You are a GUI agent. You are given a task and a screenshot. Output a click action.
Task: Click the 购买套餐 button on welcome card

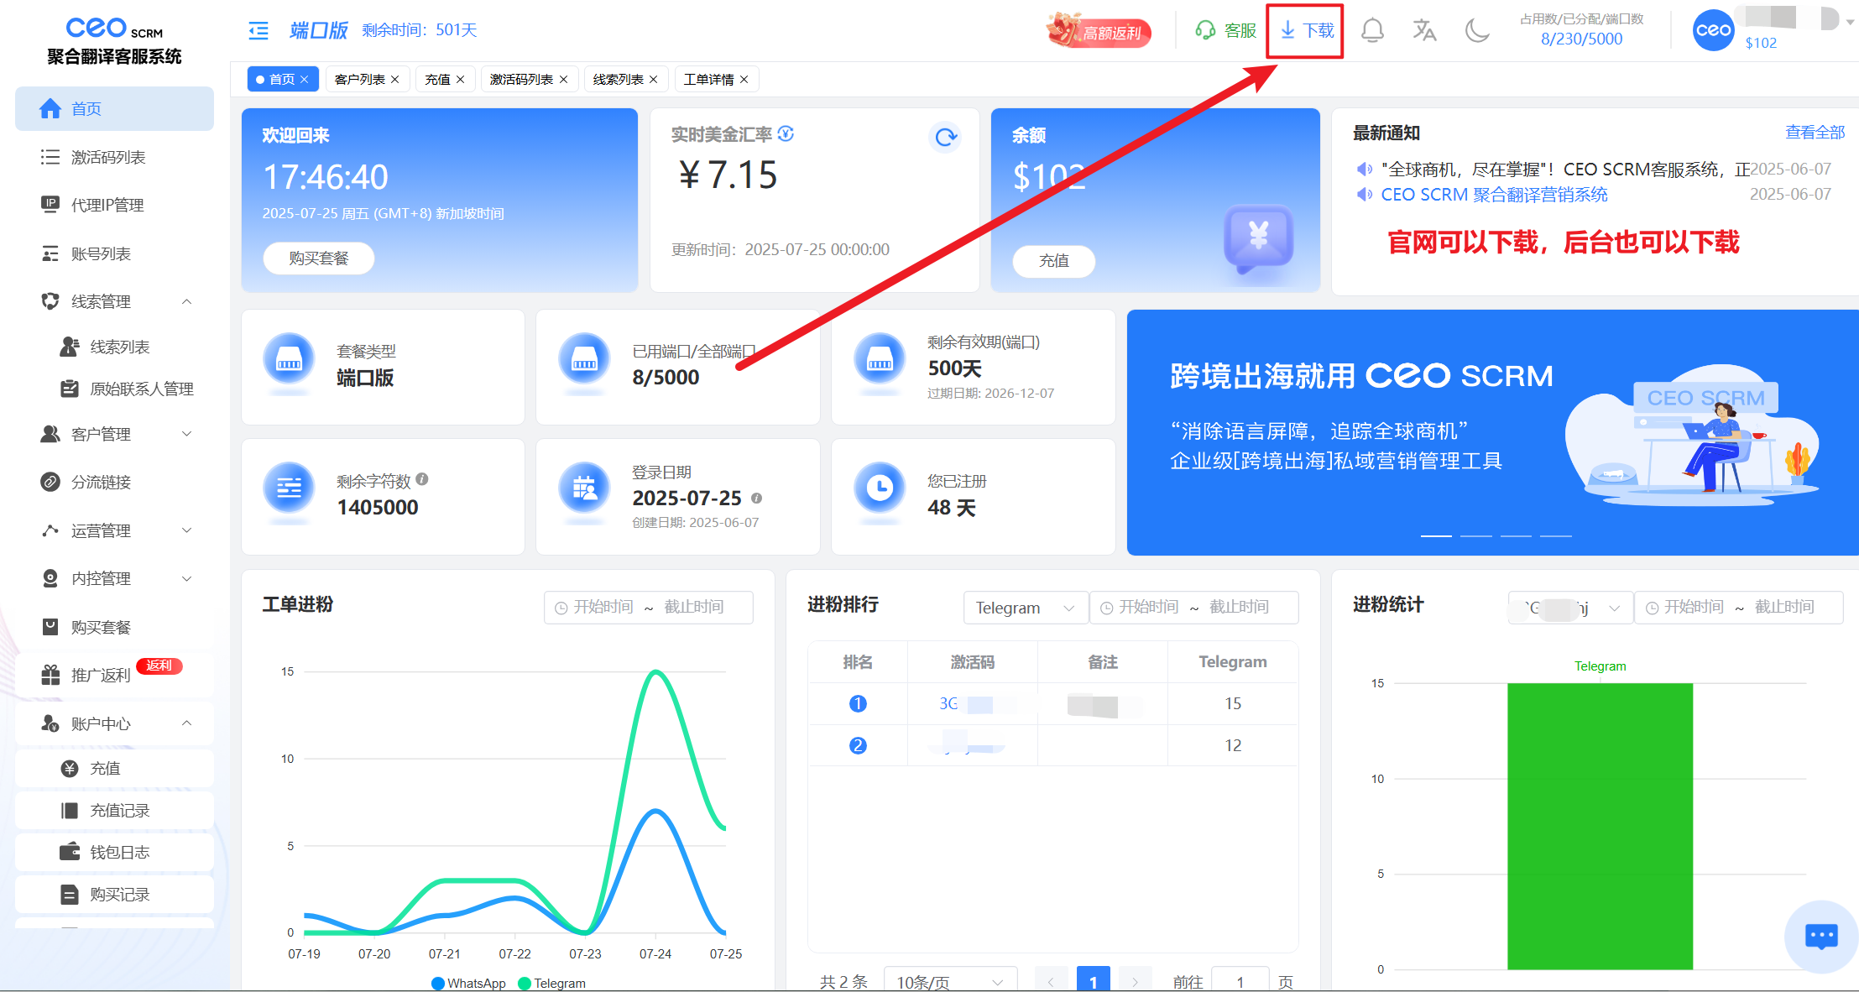pos(318,258)
